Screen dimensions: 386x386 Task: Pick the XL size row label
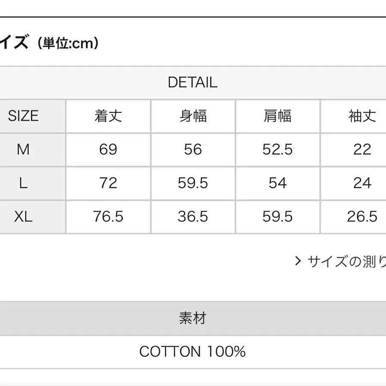(x=23, y=217)
